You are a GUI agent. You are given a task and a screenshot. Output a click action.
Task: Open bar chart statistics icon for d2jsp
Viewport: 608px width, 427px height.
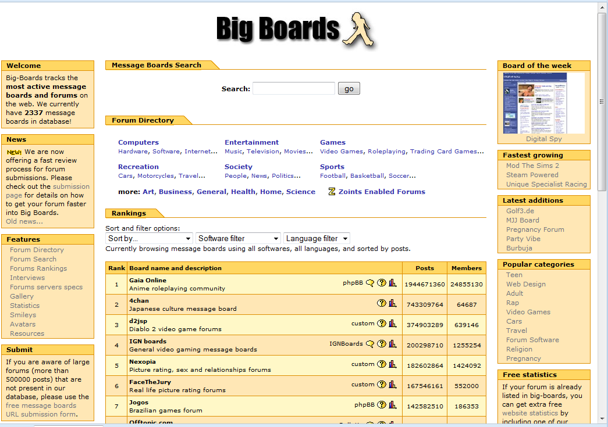(392, 323)
